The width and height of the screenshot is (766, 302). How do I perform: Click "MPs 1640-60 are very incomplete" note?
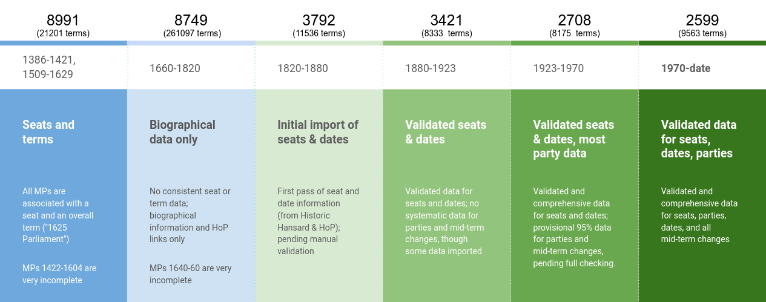click(x=190, y=274)
